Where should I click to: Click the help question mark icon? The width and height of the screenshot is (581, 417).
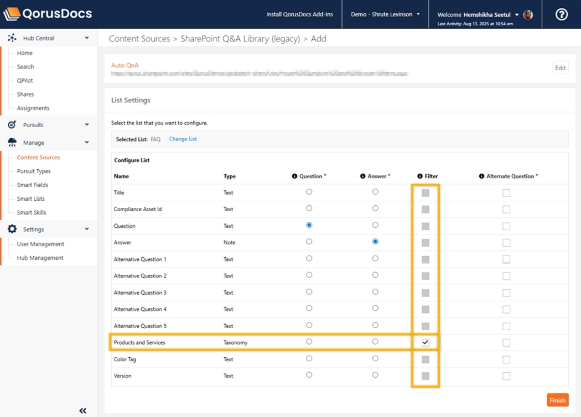click(561, 14)
